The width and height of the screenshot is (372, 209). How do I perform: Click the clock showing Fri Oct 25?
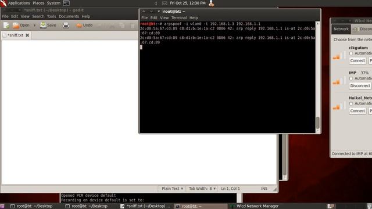(188, 3)
